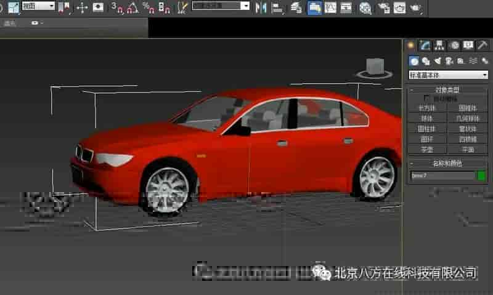Click the Align tool icon
The height and width of the screenshot is (295, 493).
[277, 7]
